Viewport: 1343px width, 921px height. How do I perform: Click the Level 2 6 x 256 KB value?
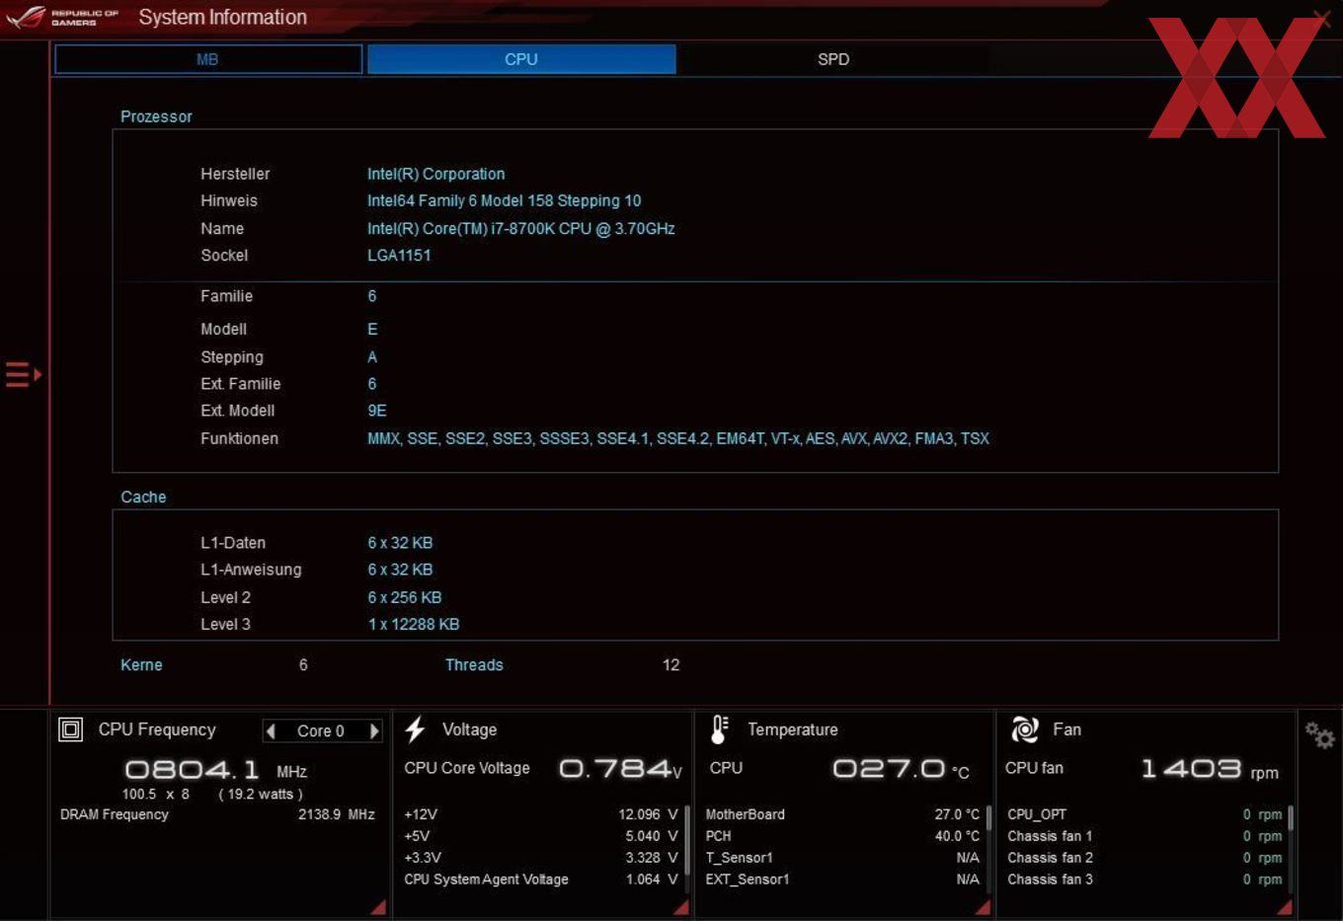point(405,597)
